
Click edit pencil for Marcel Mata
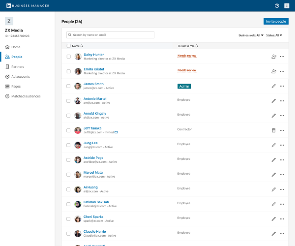point(274,174)
